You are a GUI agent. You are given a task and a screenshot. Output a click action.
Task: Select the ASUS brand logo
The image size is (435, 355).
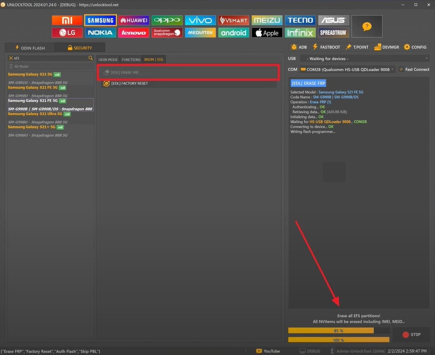333,20
